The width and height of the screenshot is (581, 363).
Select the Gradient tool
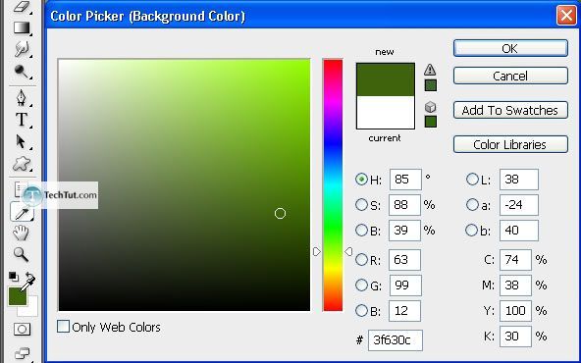(22, 28)
